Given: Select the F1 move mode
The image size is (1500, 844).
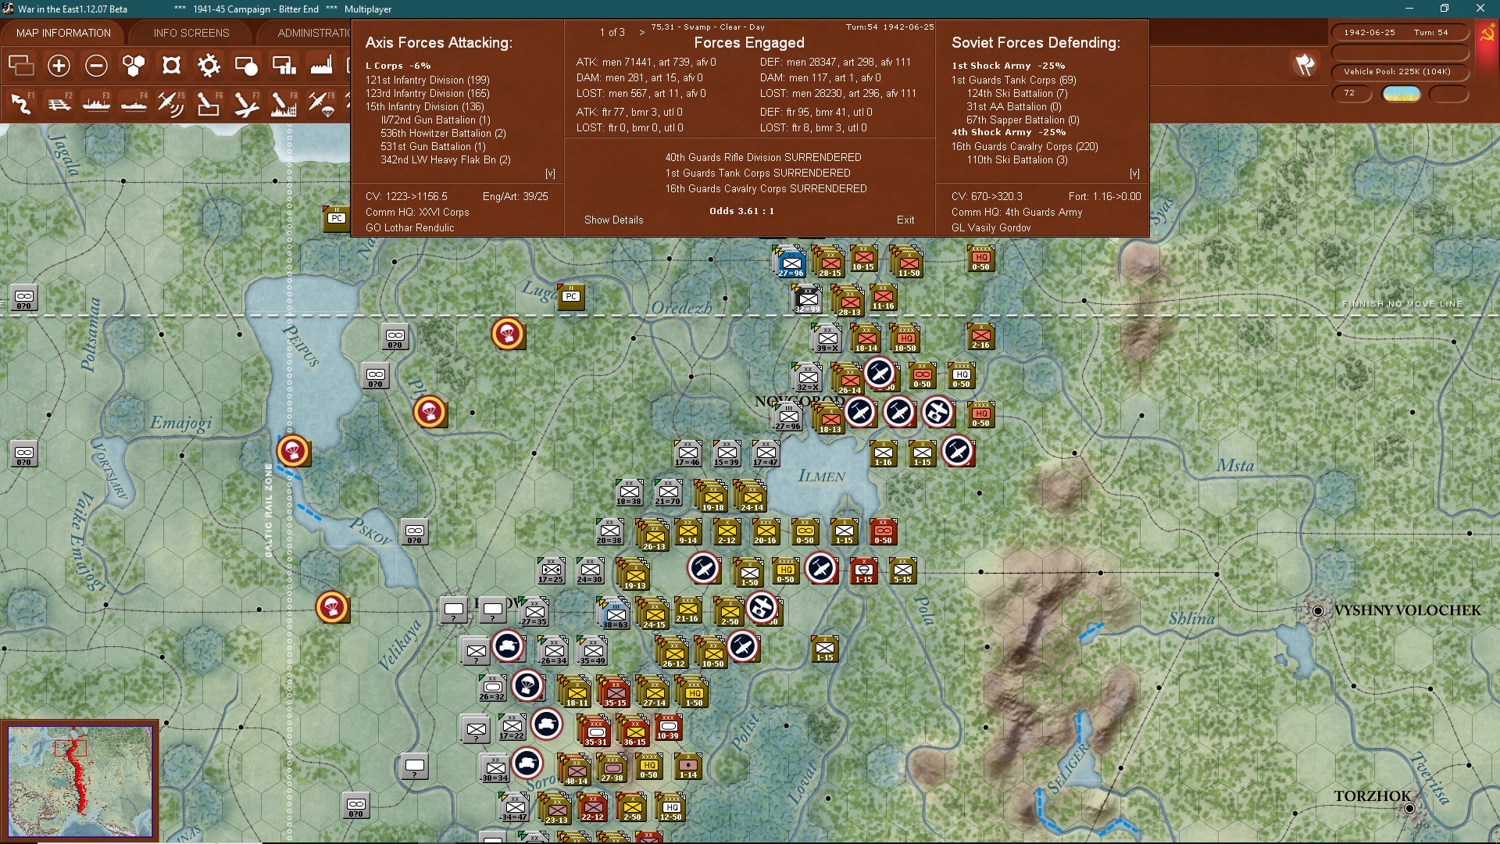Looking at the screenshot, I should pyautogui.click(x=21, y=103).
